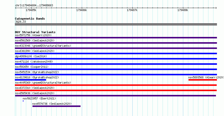The image size is (224, 116).
Task: Open nsv4095369 (gnomADStructuralVariants) label
Action: (43, 83)
